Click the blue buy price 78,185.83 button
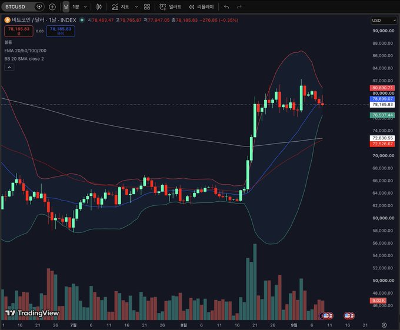Viewport: 400px width, 330px height. pos(61,31)
